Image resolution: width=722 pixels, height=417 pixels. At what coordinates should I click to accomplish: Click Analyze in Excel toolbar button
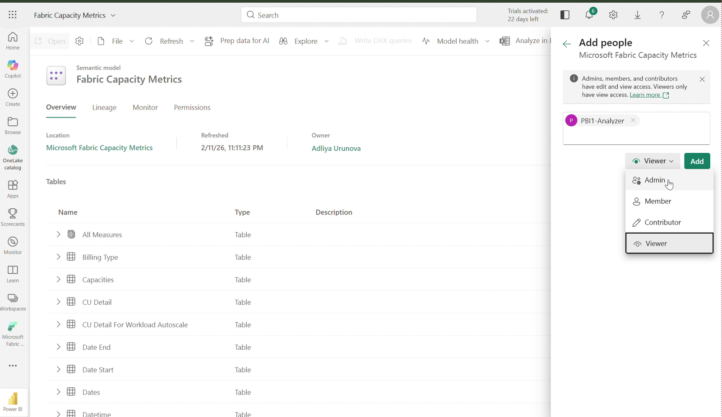point(525,41)
